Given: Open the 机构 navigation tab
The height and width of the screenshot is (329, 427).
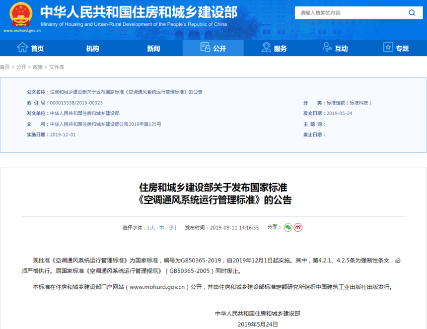Looking at the screenshot, I should [92, 49].
